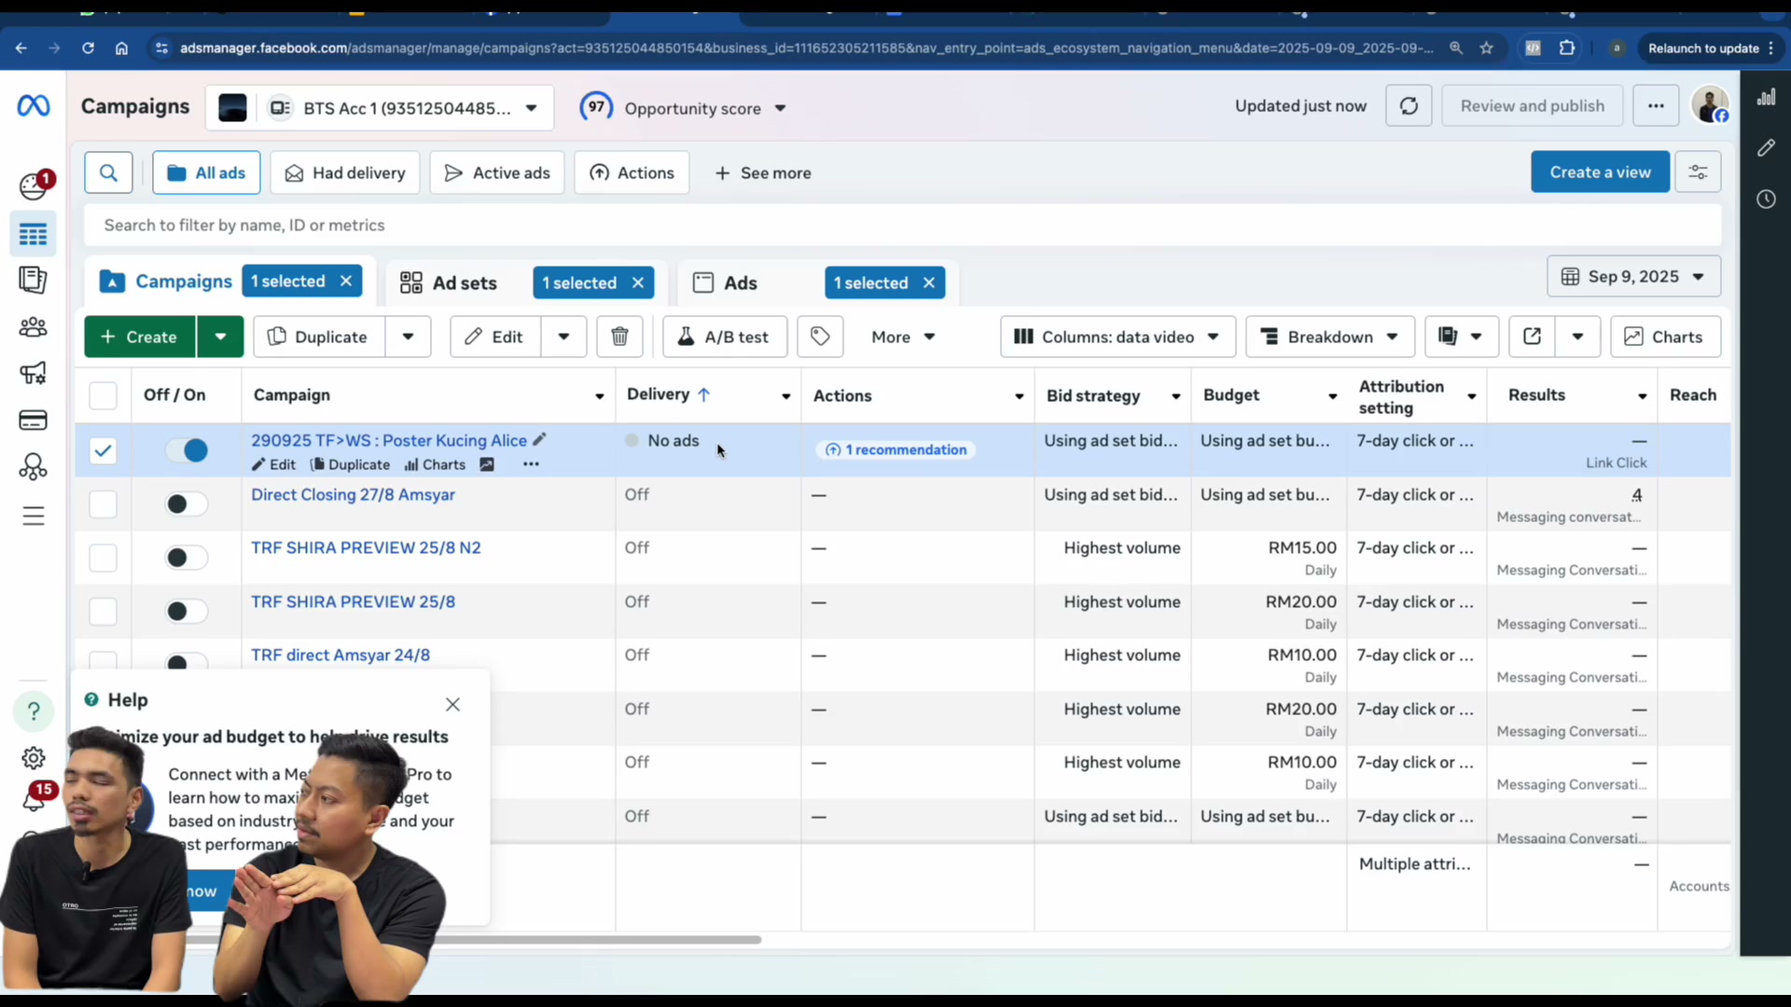Open the settings gear in left sidebar
This screenshot has height=1007, width=1791.
(34, 758)
